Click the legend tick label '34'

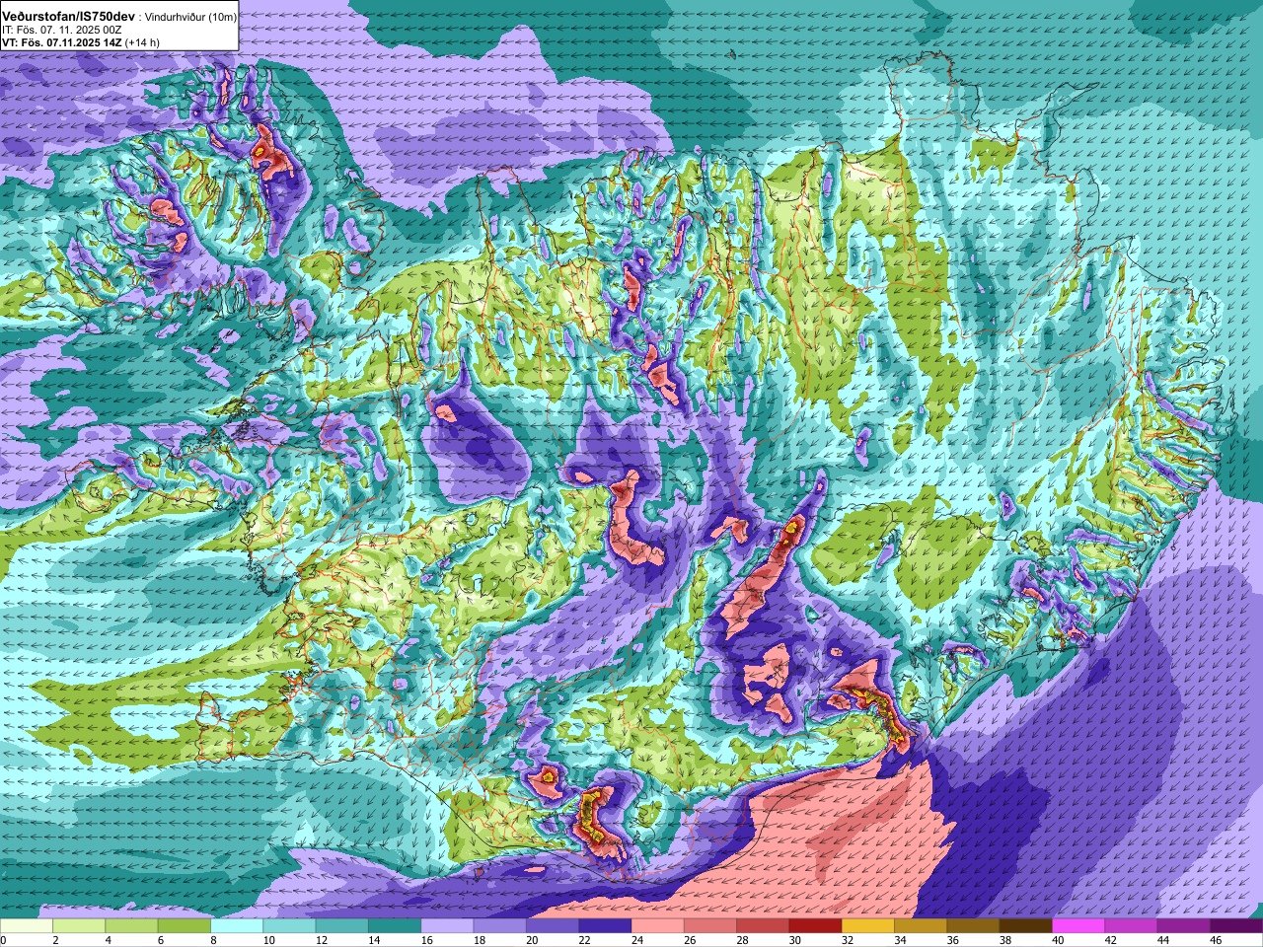(900, 940)
